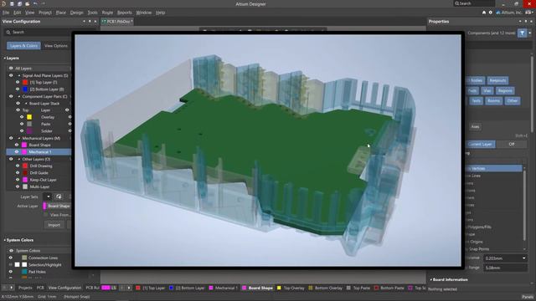Open the Design menu

[x=76, y=13]
